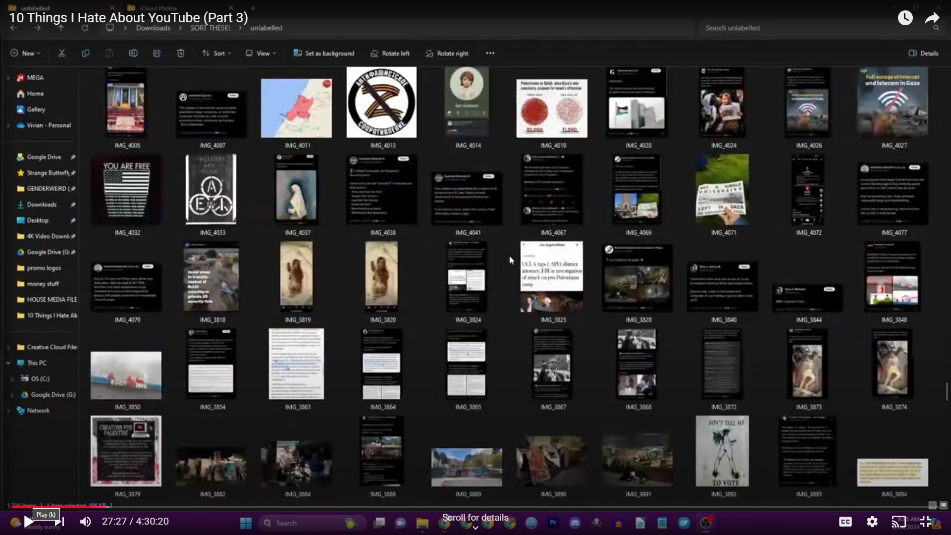Open the Windows Start menu

click(246, 523)
